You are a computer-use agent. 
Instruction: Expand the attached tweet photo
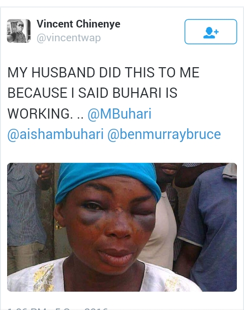coord(122,227)
